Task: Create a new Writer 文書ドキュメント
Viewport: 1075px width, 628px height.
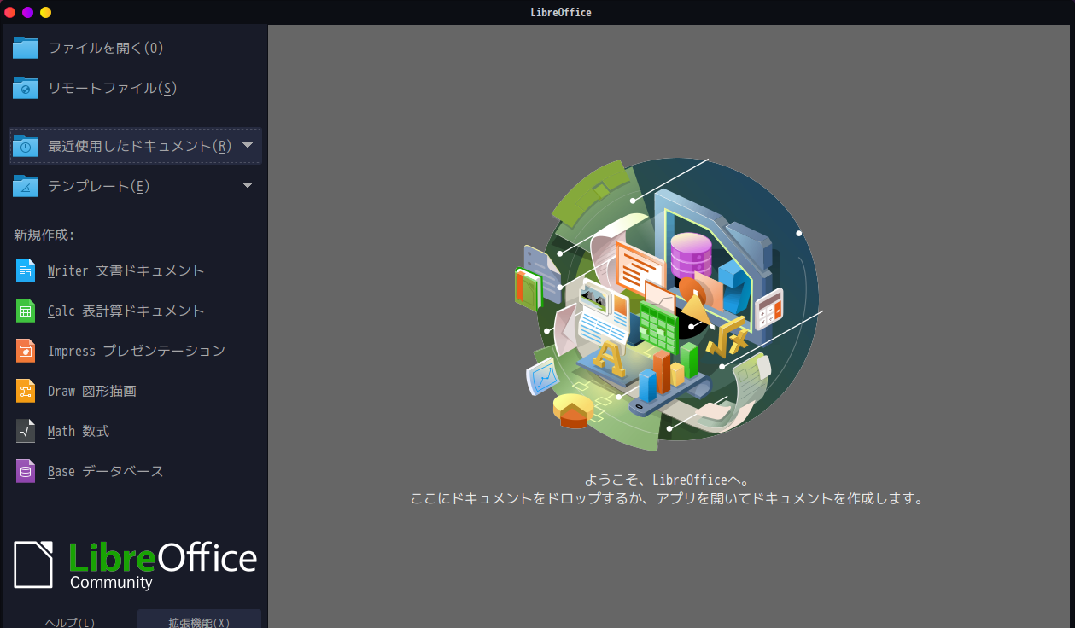Action: [135, 270]
